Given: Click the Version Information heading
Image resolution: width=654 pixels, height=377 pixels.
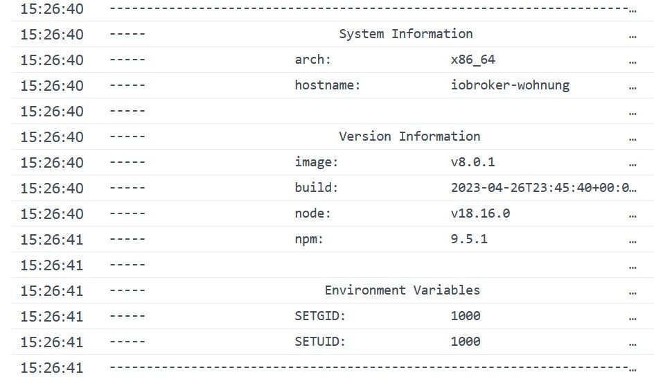Looking at the screenshot, I should 409,137.
